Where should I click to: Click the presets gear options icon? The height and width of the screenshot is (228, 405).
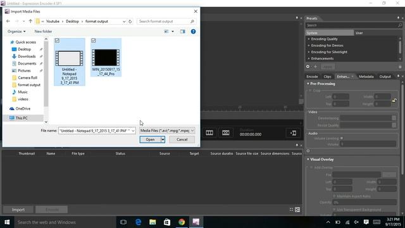pos(308,66)
